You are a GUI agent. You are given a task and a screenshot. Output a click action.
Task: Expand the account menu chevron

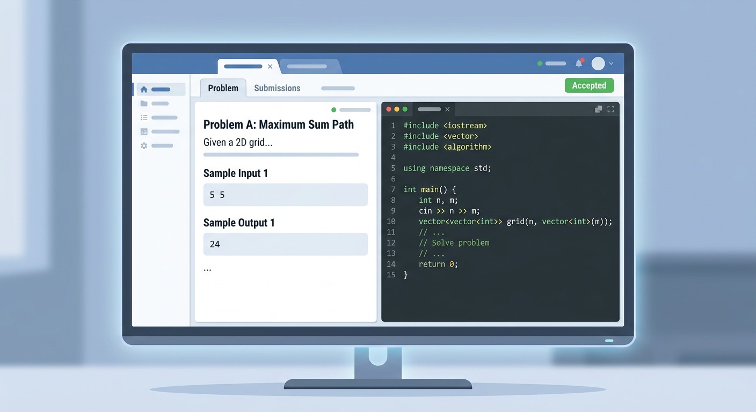coord(611,64)
